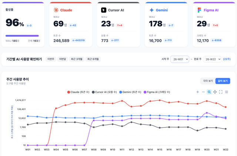Click the Gemini token change -711 badge

pos(168,40)
